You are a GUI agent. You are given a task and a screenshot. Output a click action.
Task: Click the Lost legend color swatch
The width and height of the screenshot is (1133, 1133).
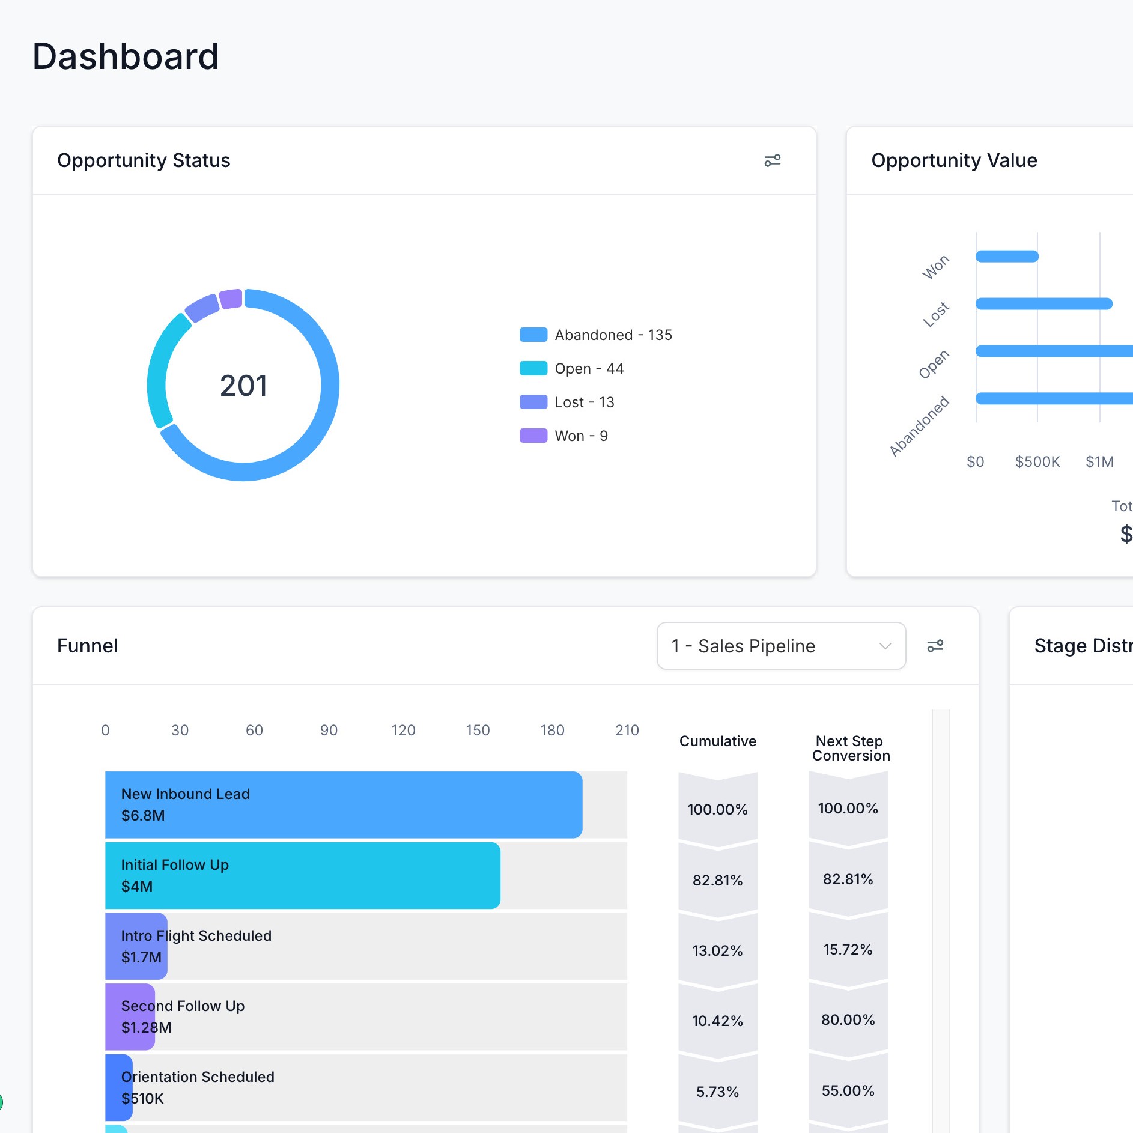click(x=533, y=402)
